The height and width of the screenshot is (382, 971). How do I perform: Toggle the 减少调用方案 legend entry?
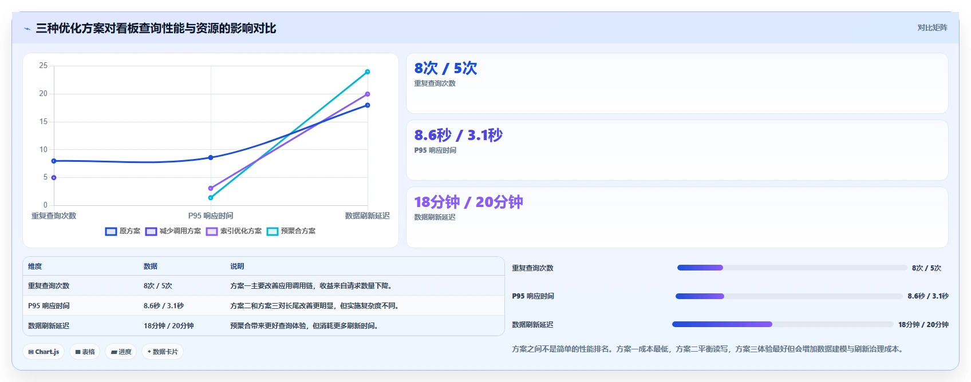point(173,231)
